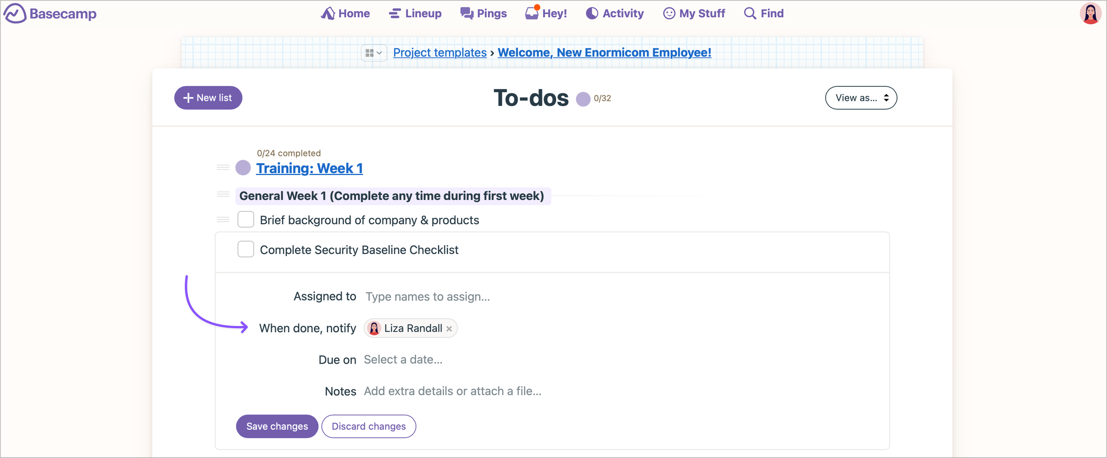Check off Brief background of company & products
Image resolution: width=1107 pixels, height=458 pixels.
[246, 219]
